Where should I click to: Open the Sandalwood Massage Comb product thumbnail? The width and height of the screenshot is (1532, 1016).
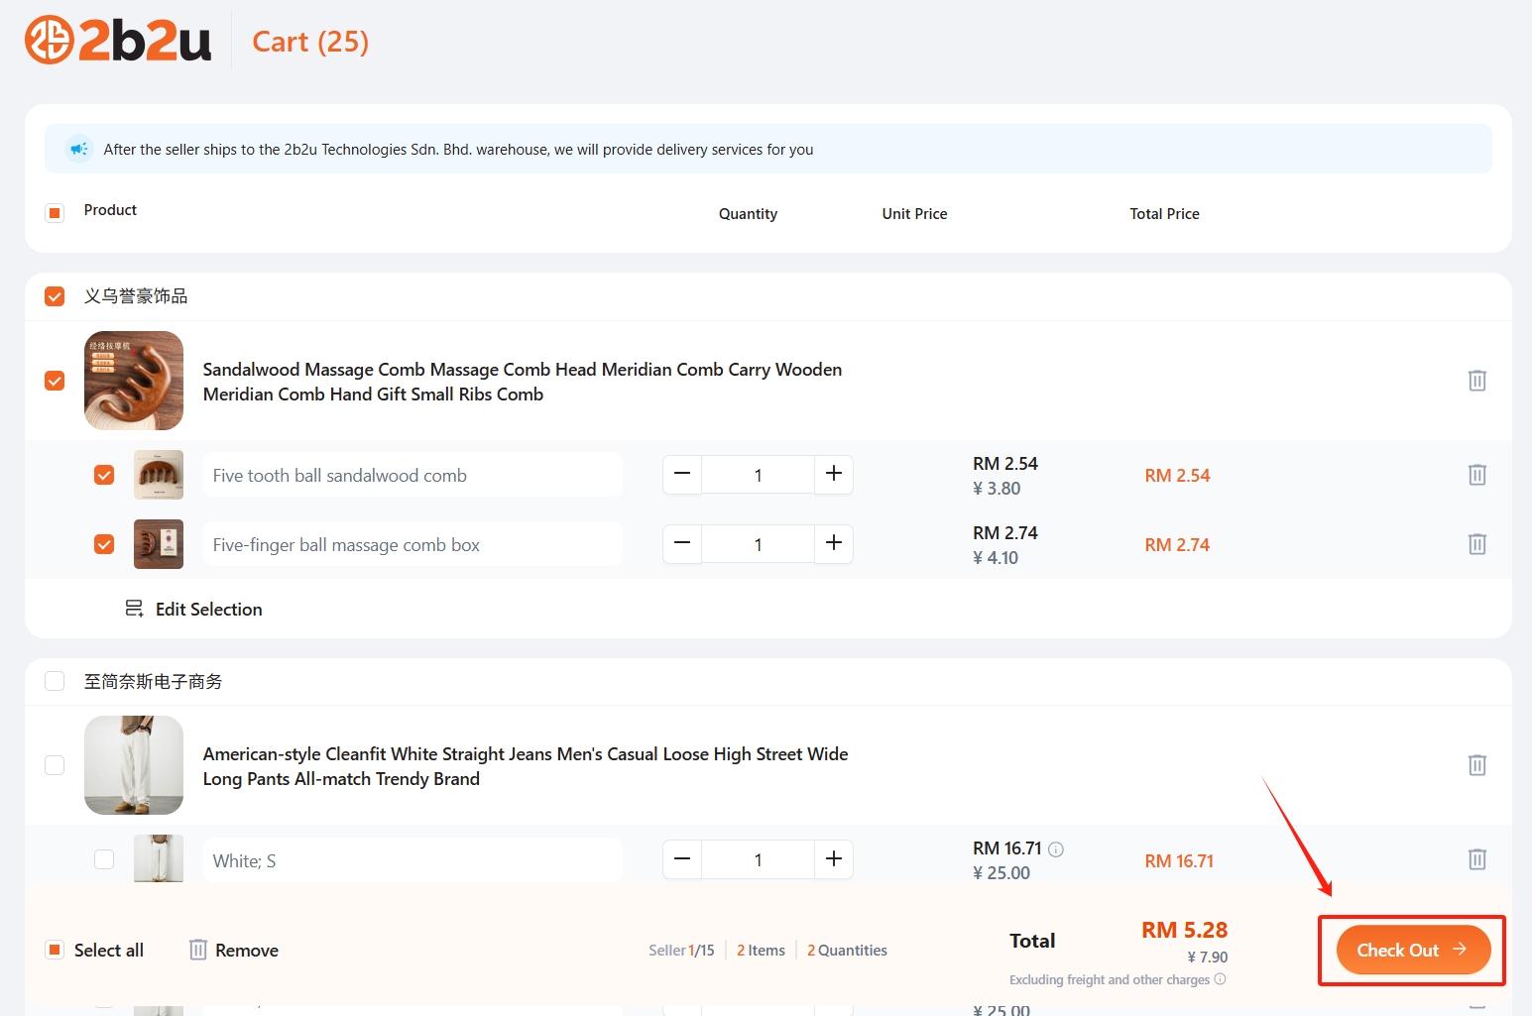[134, 381]
